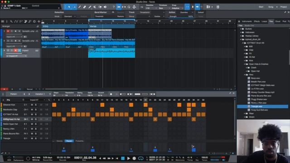Screen dimensions: 290x163
Task: Toggle record arm on the Impact track
Action: click(x=15, y=50)
